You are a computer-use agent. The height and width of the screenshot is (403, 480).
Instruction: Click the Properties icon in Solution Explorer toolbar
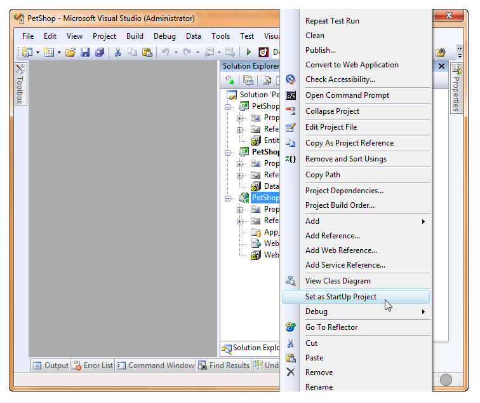[248, 80]
